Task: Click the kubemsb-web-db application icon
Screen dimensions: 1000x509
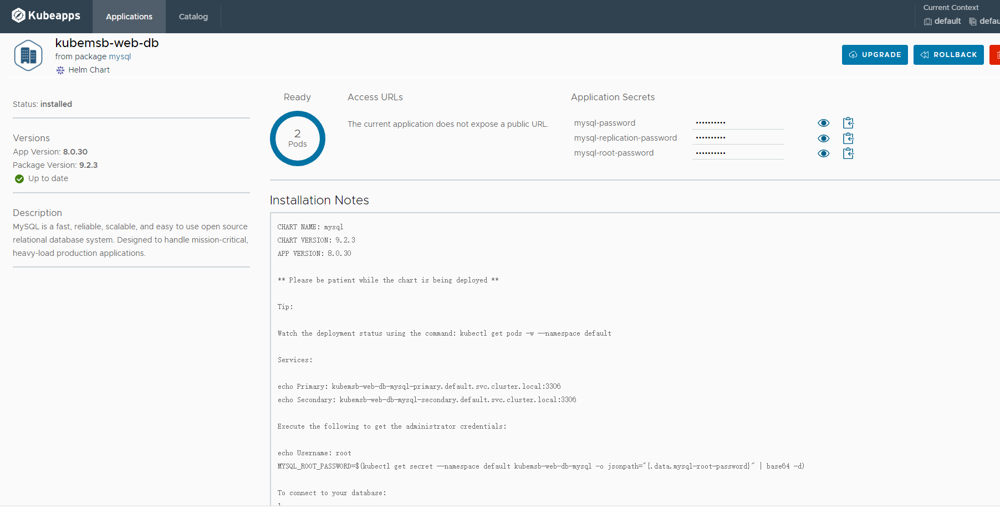Action: [28, 55]
